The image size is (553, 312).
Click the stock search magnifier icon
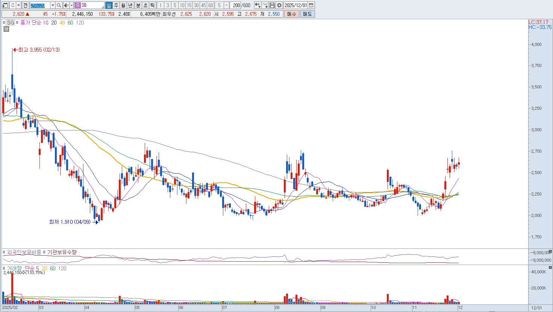click(59, 5)
